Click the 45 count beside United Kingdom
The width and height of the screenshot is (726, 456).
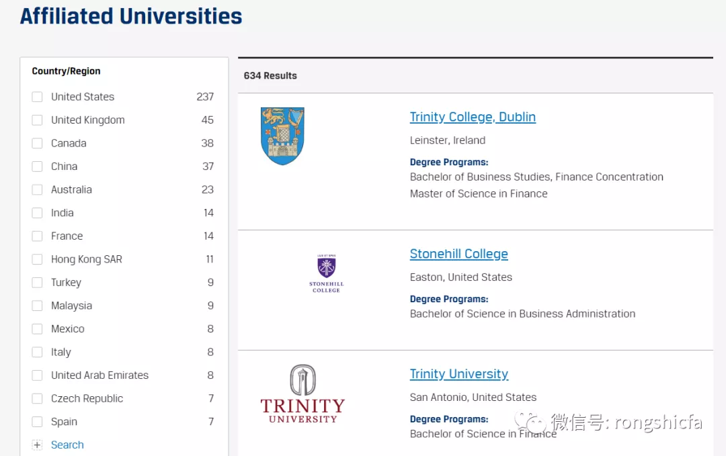pos(208,120)
